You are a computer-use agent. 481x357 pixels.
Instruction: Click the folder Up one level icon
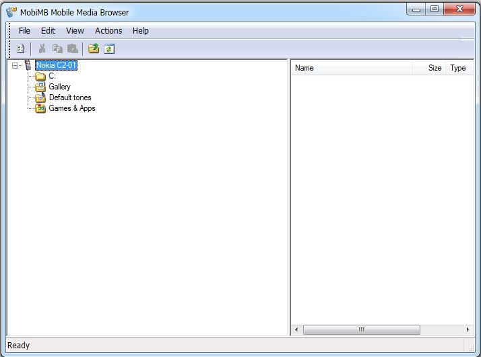coord(94,48)
